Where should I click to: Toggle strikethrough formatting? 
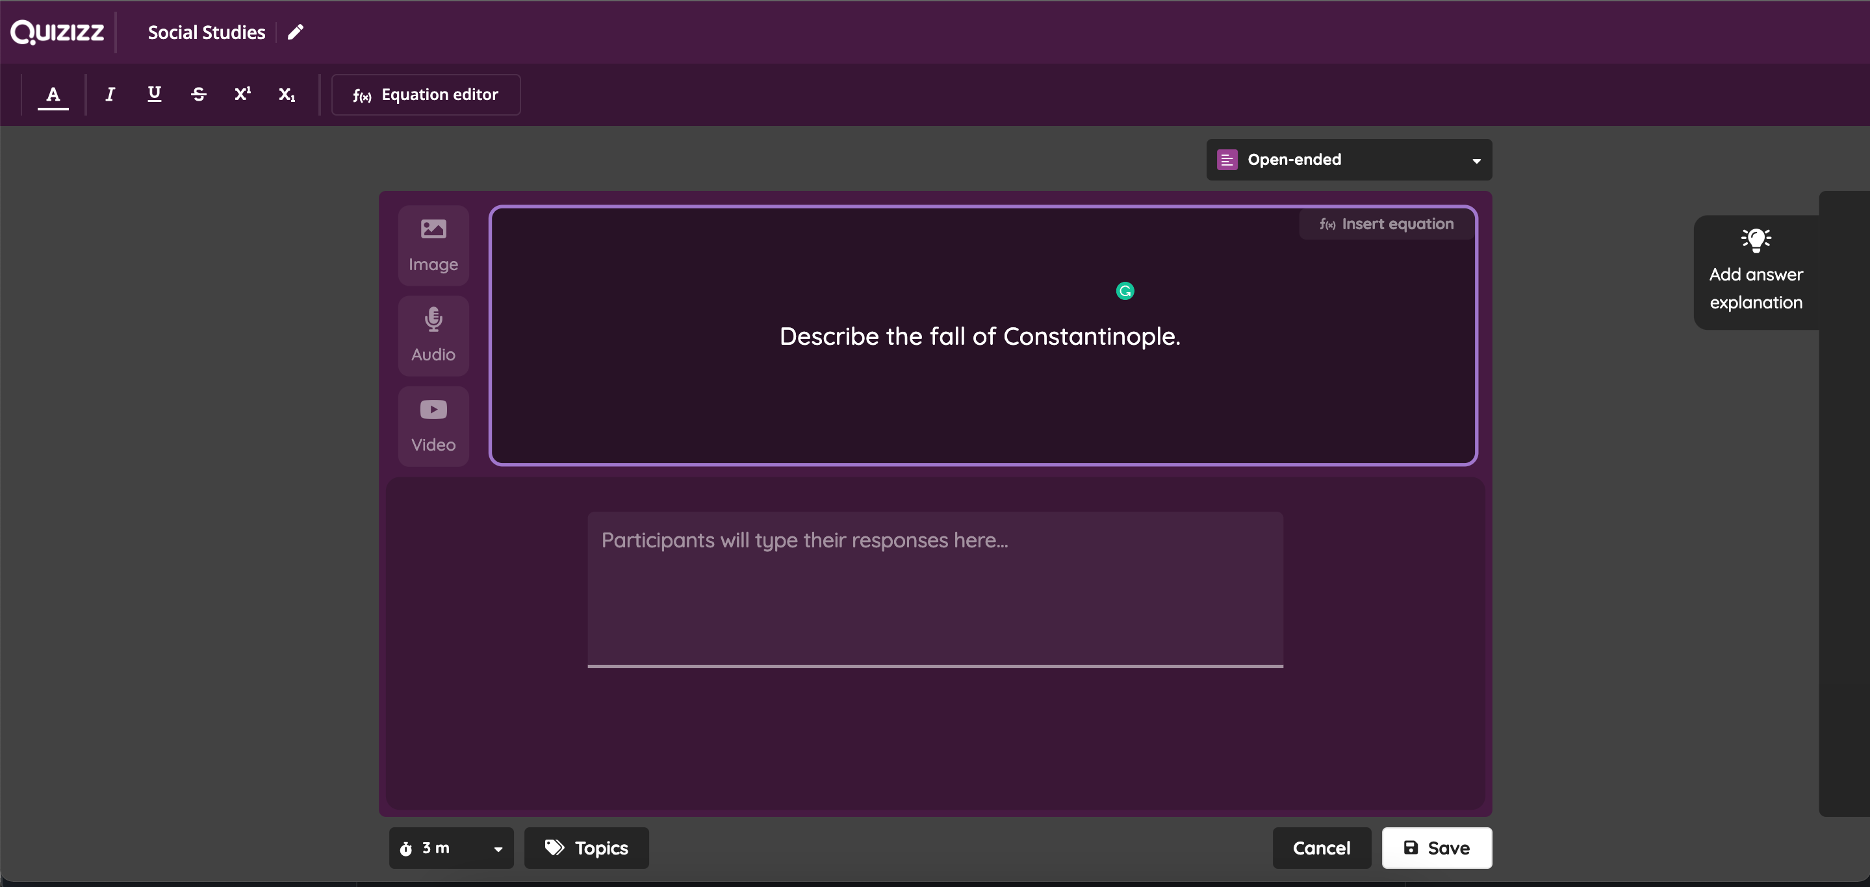[x=198, y=94]
